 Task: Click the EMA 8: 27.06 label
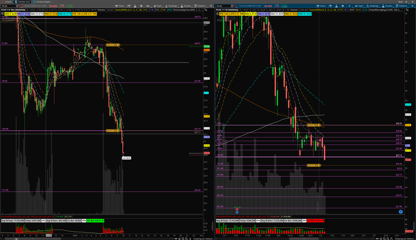(24, 14)
